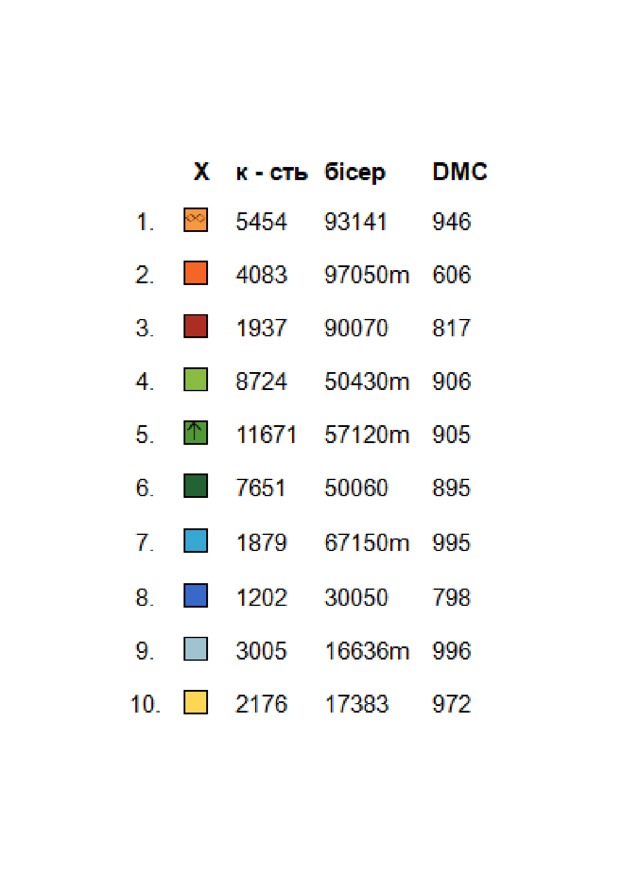Select the yellow swatch for DMC 972
This screenshot has height=870, width=621.
[195, 702]
